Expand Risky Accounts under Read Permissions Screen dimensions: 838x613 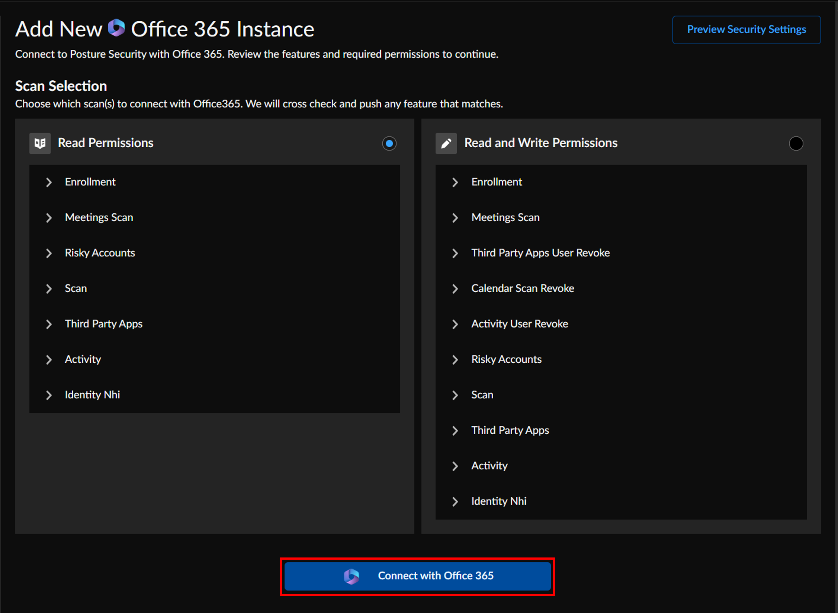[x=49, y=253]
